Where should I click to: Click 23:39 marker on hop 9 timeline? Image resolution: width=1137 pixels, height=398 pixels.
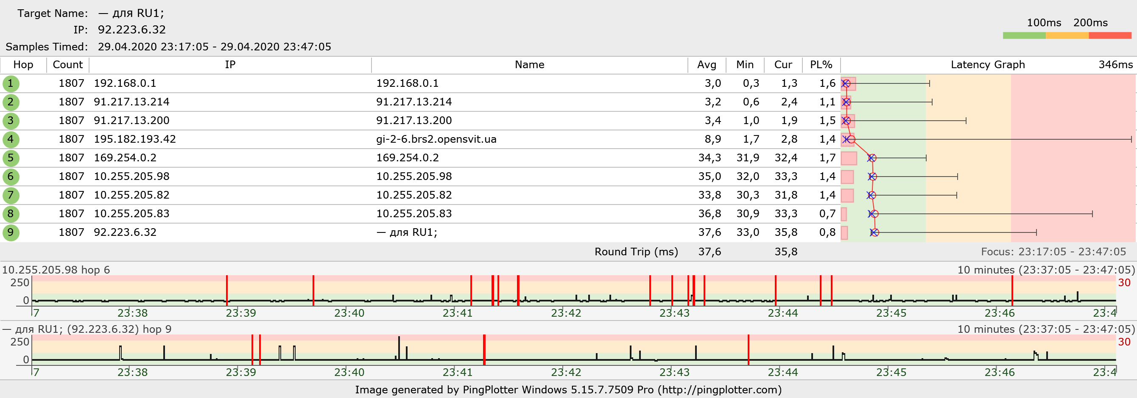pyautogui.click(x=240, y=373)
